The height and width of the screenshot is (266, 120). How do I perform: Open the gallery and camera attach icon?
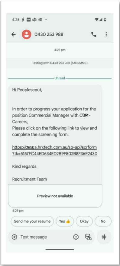click(x=88, y=237)
